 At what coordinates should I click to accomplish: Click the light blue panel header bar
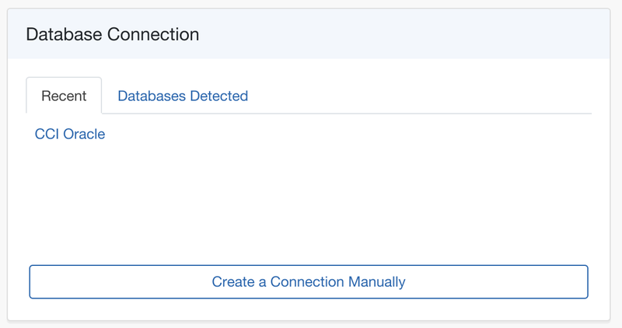point(309,33)
